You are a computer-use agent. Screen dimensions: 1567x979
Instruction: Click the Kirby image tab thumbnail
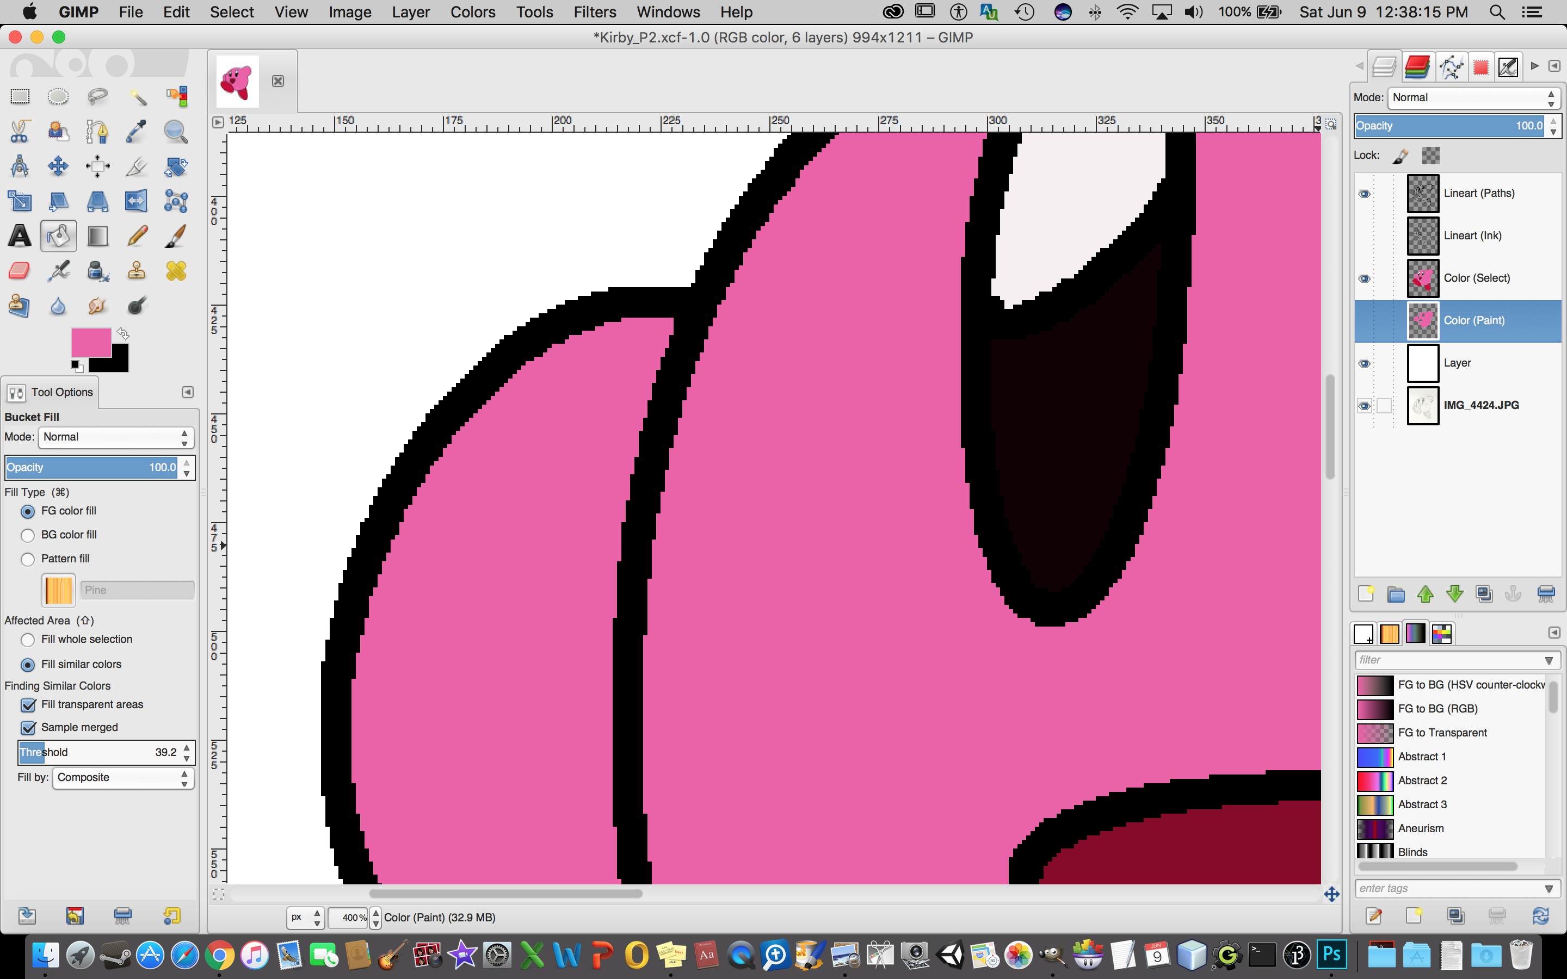(237, 81)
